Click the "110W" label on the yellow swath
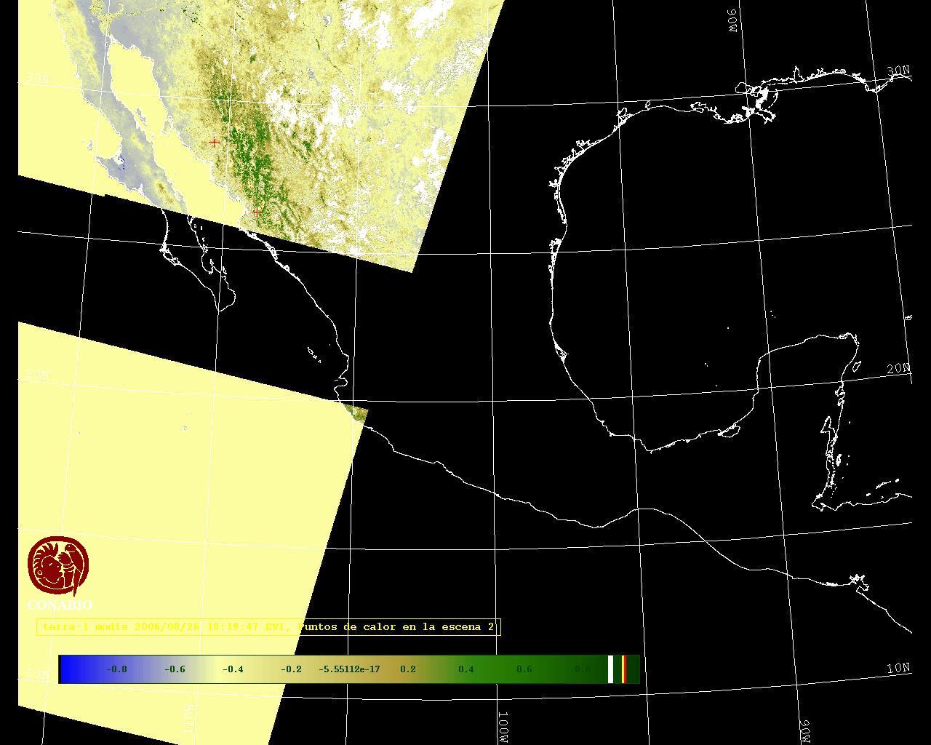This screenshot has width=931, height=745. point(188,718)
